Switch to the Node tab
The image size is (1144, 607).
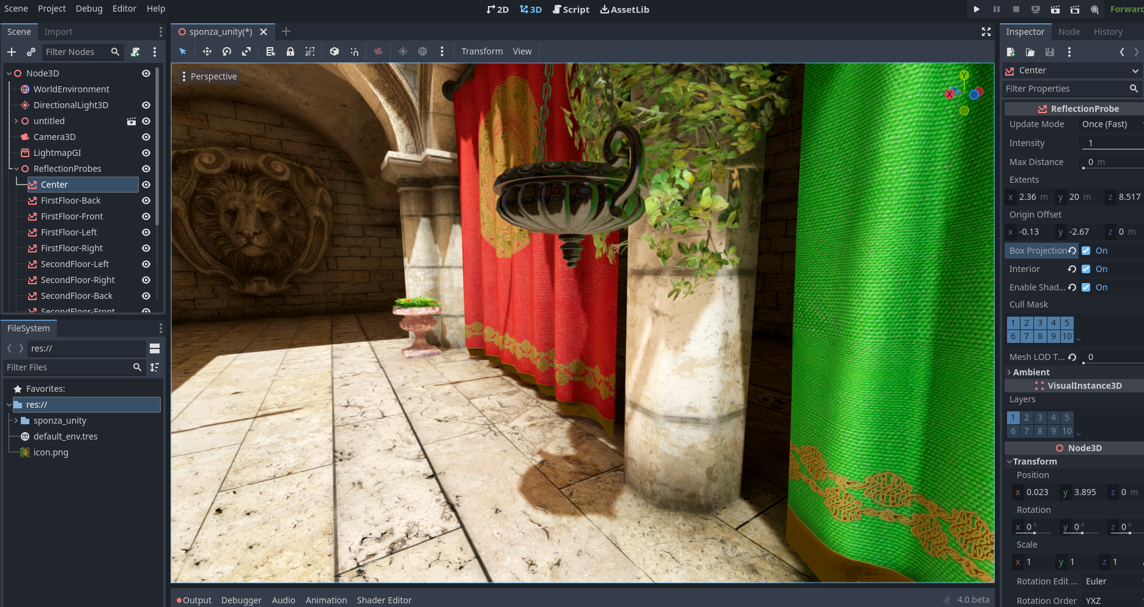tap(1069, 32)
